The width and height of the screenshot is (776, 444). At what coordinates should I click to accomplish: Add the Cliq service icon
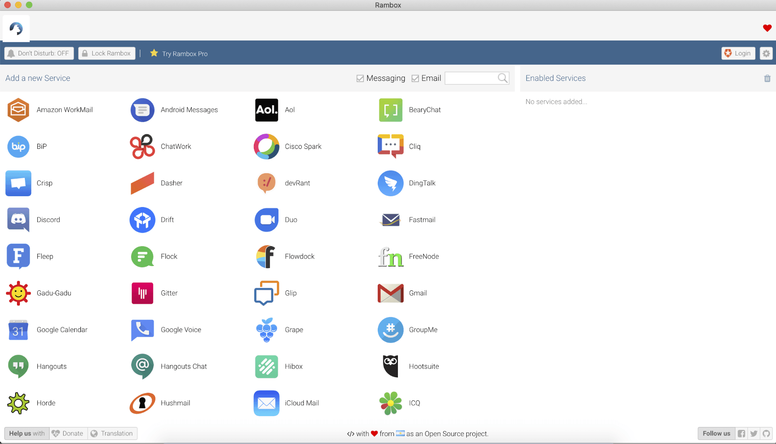(391, 147)
